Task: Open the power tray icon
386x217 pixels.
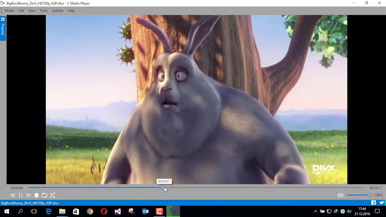Action: [x=322, y=212]
